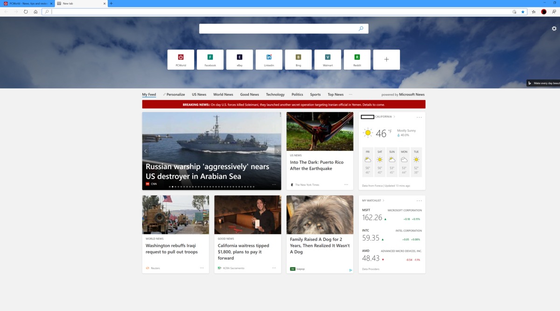This screenshot has width=560, height=311.
Task: Open the favorites list icon in the toolbar
Action: (x=533, y=12)
